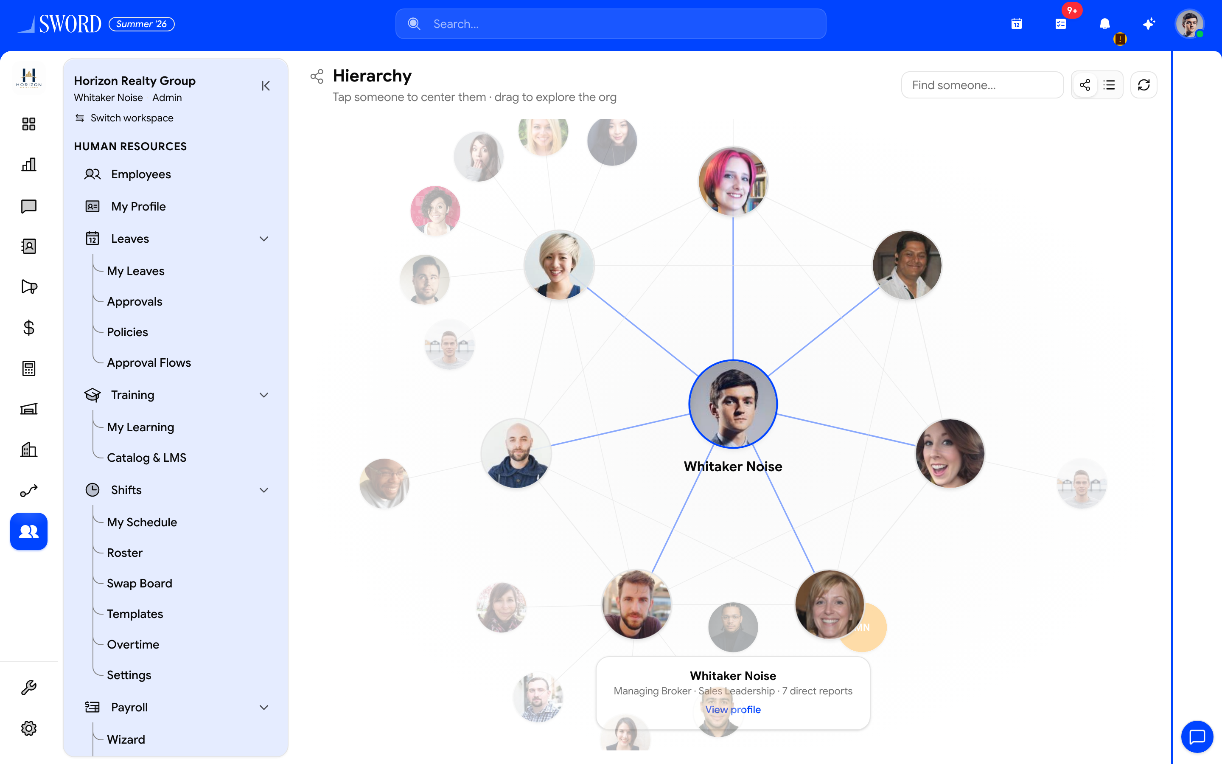Open the contacts address book icon
Screen dimensions: 1222x764
click(x=29, y=246)
